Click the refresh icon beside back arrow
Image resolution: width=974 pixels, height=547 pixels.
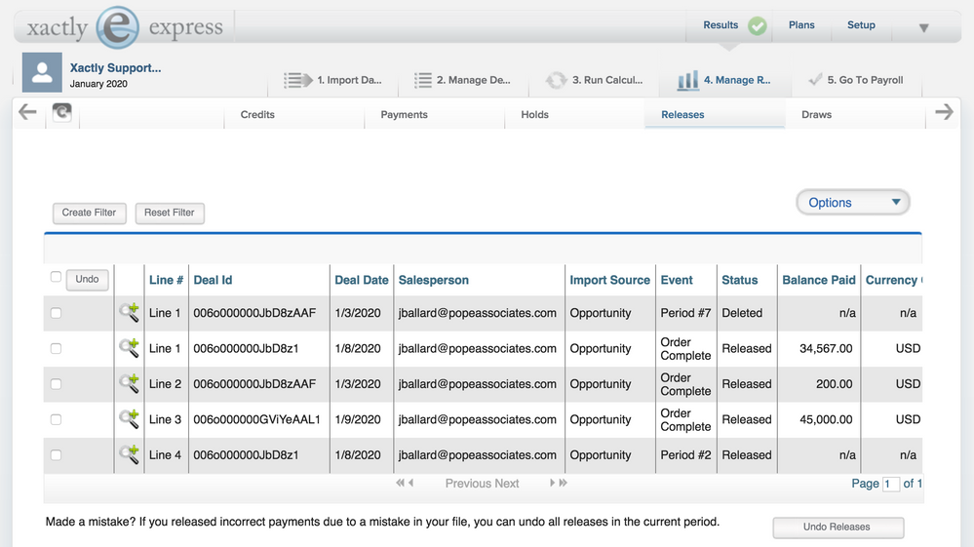tap(62, 112)
